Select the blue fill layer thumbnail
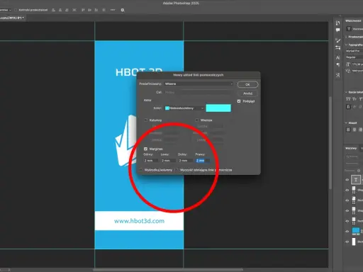This screenshot has width=363, height=272. pos(356,231)
